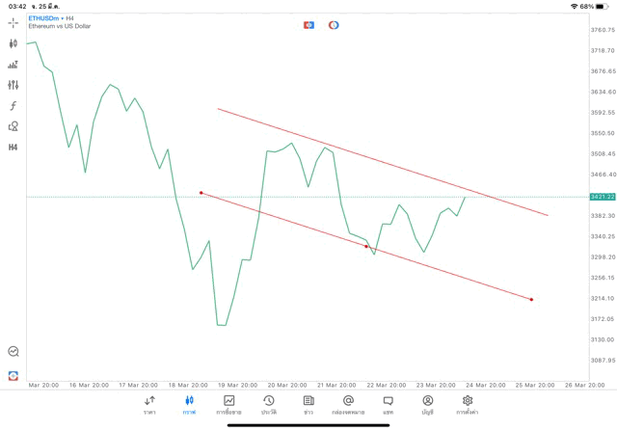Switch the chart to bar type
Screen dimensions: 617x431
(x=13, y=65)
